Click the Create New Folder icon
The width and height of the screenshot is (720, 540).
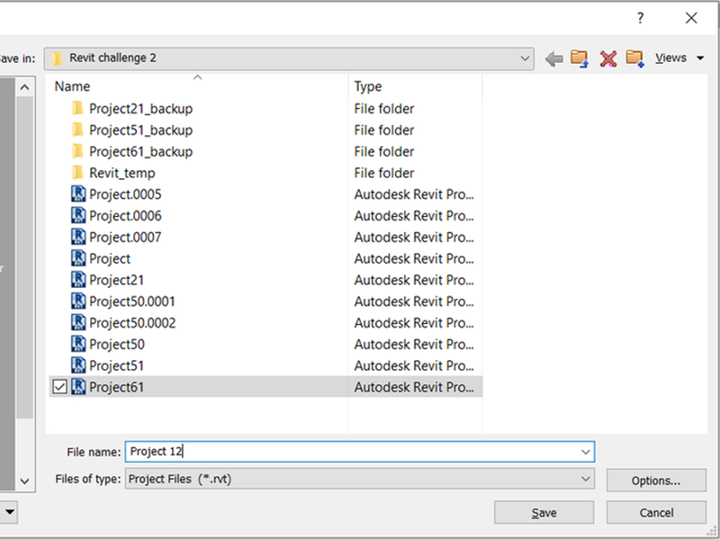click(635, 58)
